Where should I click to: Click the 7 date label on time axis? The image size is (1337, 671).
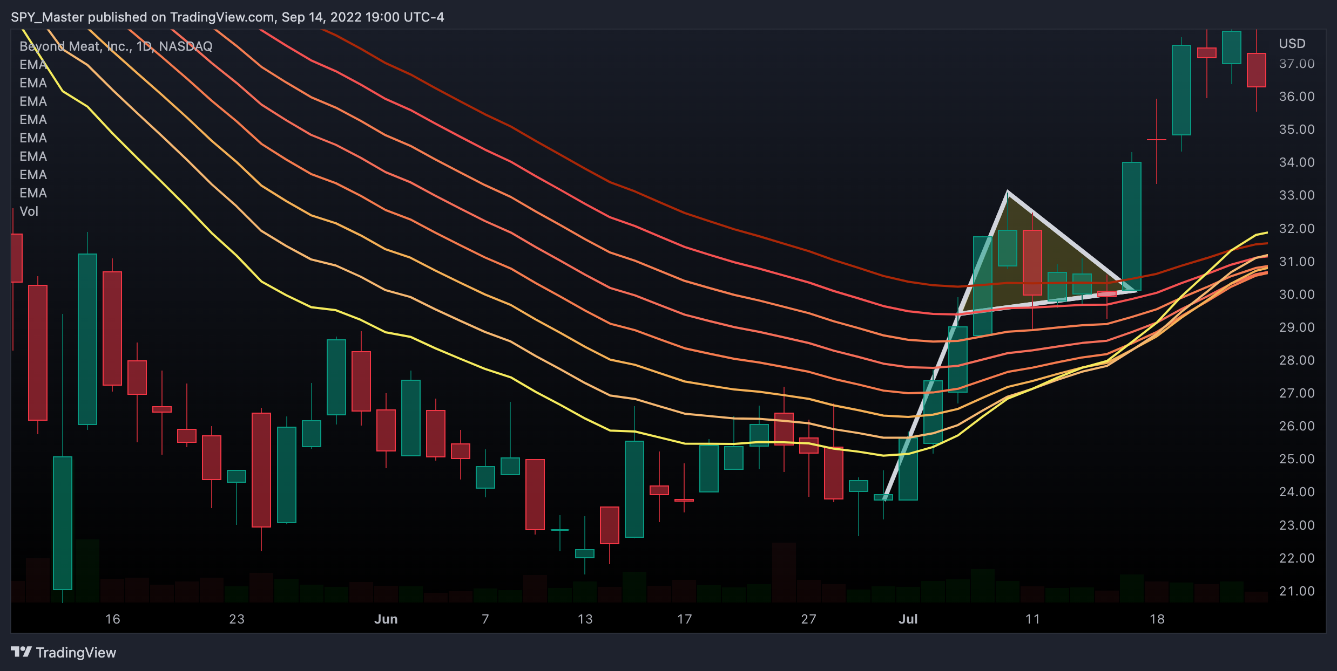pyautogui.click(x=485, y=619)
